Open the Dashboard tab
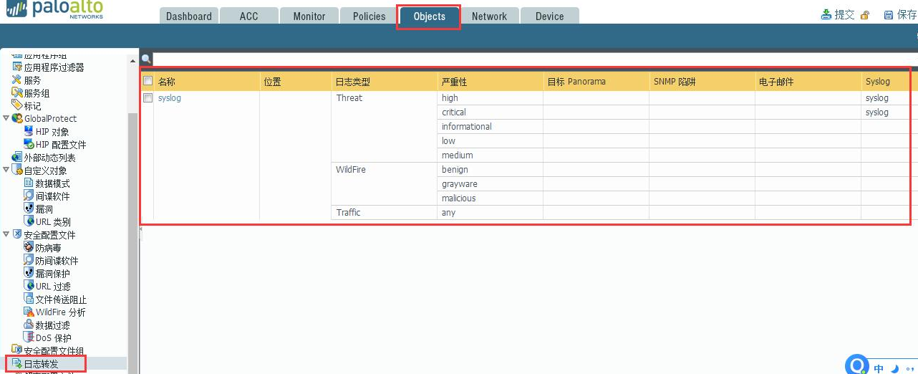The width and height of the screenshot is (918, 374). (189, 16)
